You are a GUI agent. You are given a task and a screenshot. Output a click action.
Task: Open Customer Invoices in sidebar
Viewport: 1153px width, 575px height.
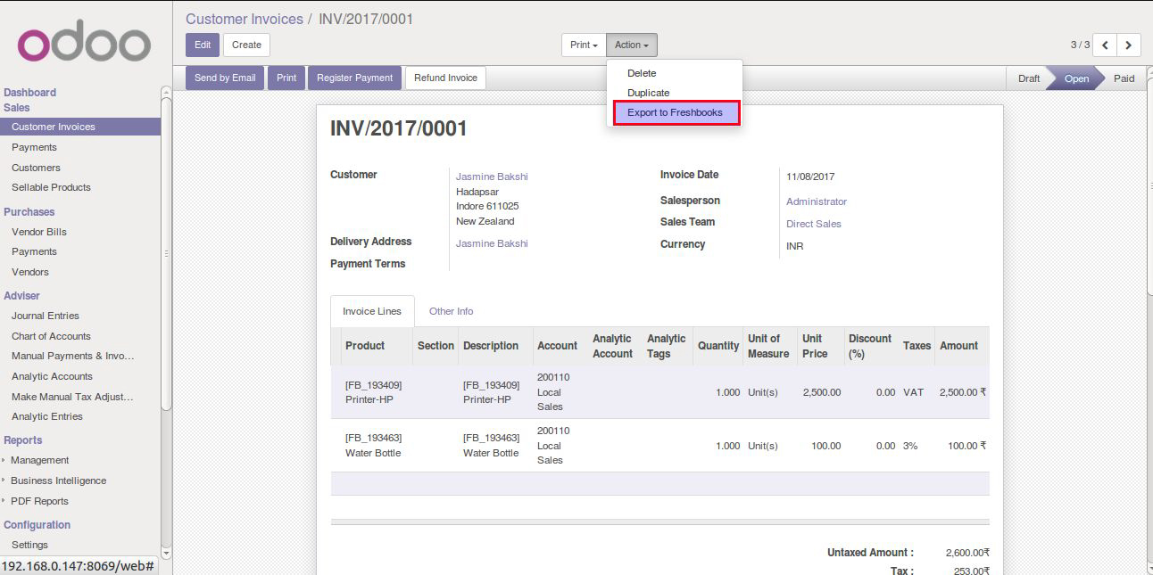80,127
